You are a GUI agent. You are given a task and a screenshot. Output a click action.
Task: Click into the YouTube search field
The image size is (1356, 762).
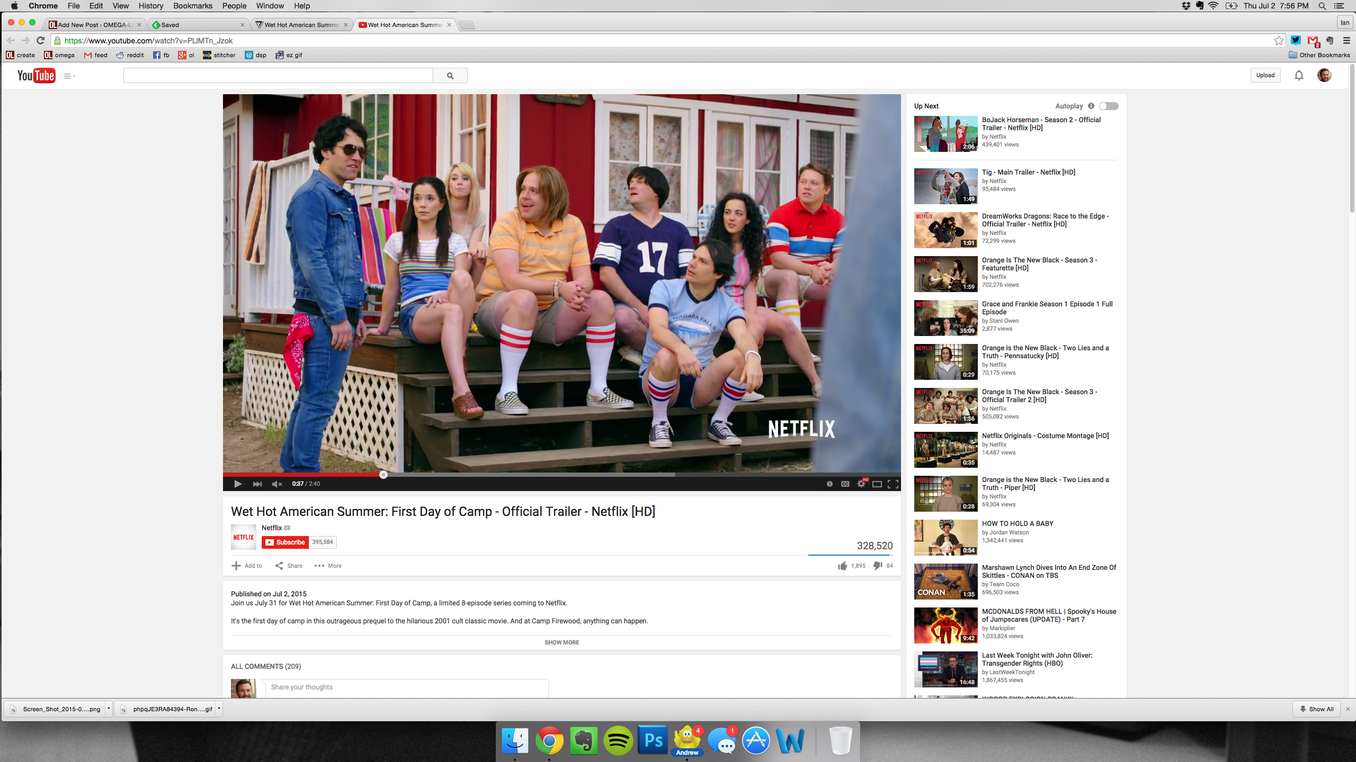pos(278,76)
